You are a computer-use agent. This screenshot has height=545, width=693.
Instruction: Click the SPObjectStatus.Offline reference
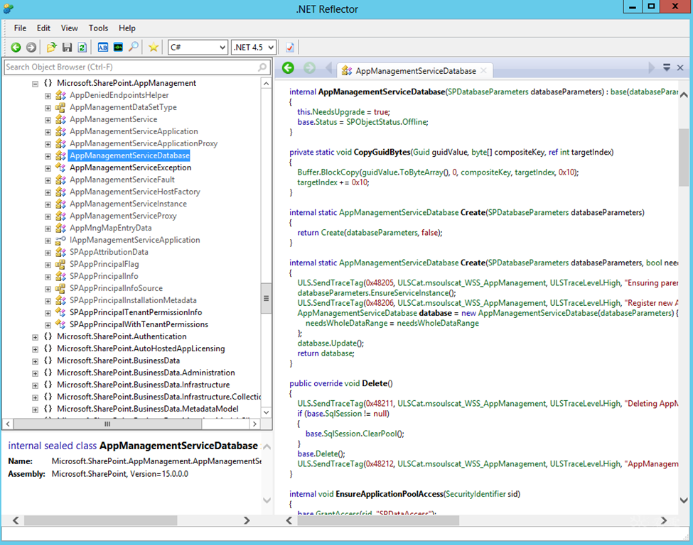(387, 122)
